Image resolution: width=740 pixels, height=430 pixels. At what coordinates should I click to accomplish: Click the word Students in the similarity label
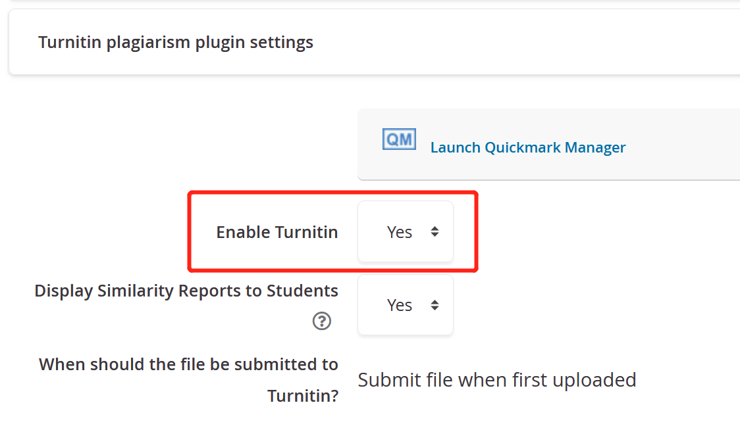pyautogui.click(x=302, y=291)
